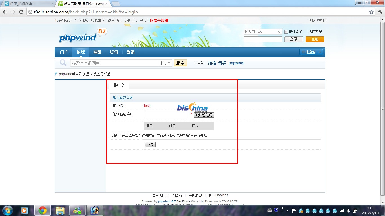The height and width of the screenshot is (216, 385).
Task: Click the header 登录 button
Action: 294,39
